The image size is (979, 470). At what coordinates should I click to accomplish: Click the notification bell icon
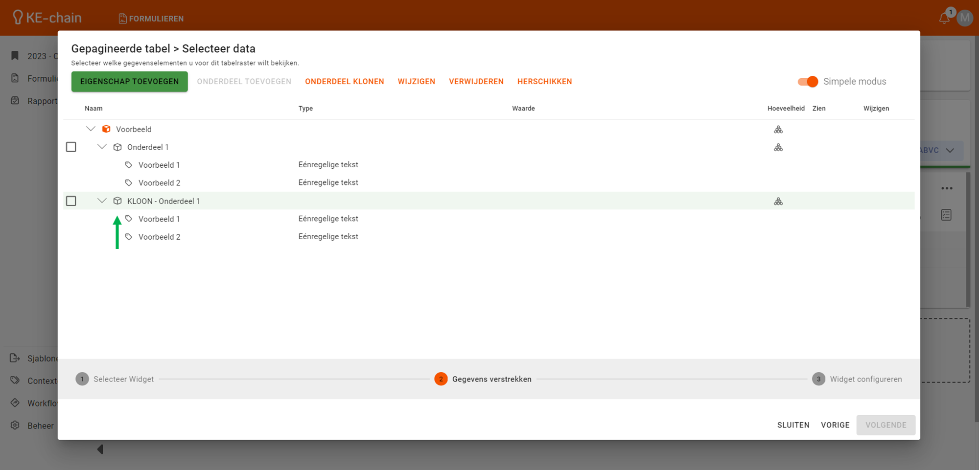[944, 19]
